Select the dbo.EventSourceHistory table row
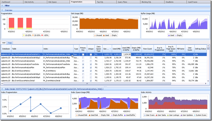The width and height of the screenshot is (212, 121). pos(104,71)
